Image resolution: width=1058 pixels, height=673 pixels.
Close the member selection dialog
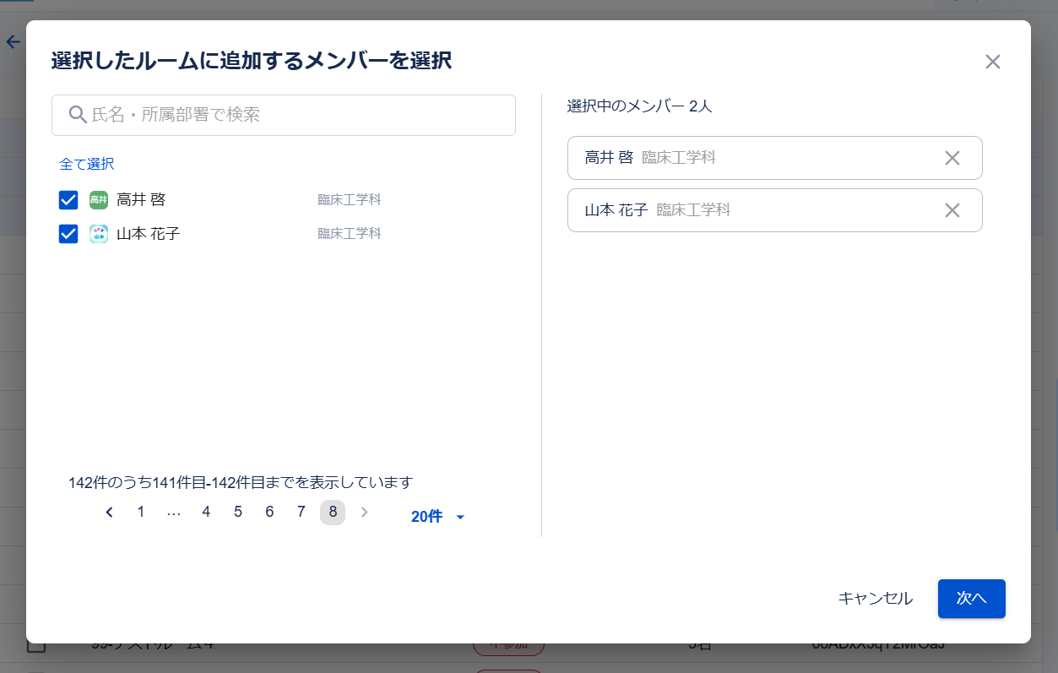click(x=992, y=62)
